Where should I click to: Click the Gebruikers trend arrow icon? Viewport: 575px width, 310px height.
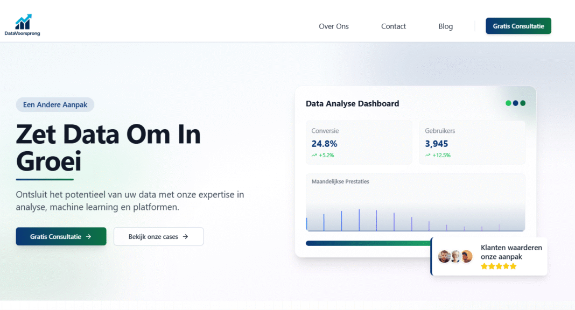click(427, 156)
